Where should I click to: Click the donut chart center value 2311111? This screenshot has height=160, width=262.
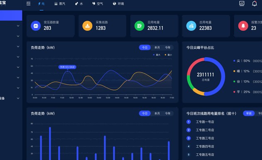(x=206, y=75)
